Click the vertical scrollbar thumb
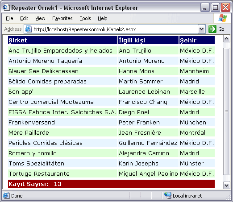Viewport: 233px width, 202px height. pos(227,111)
